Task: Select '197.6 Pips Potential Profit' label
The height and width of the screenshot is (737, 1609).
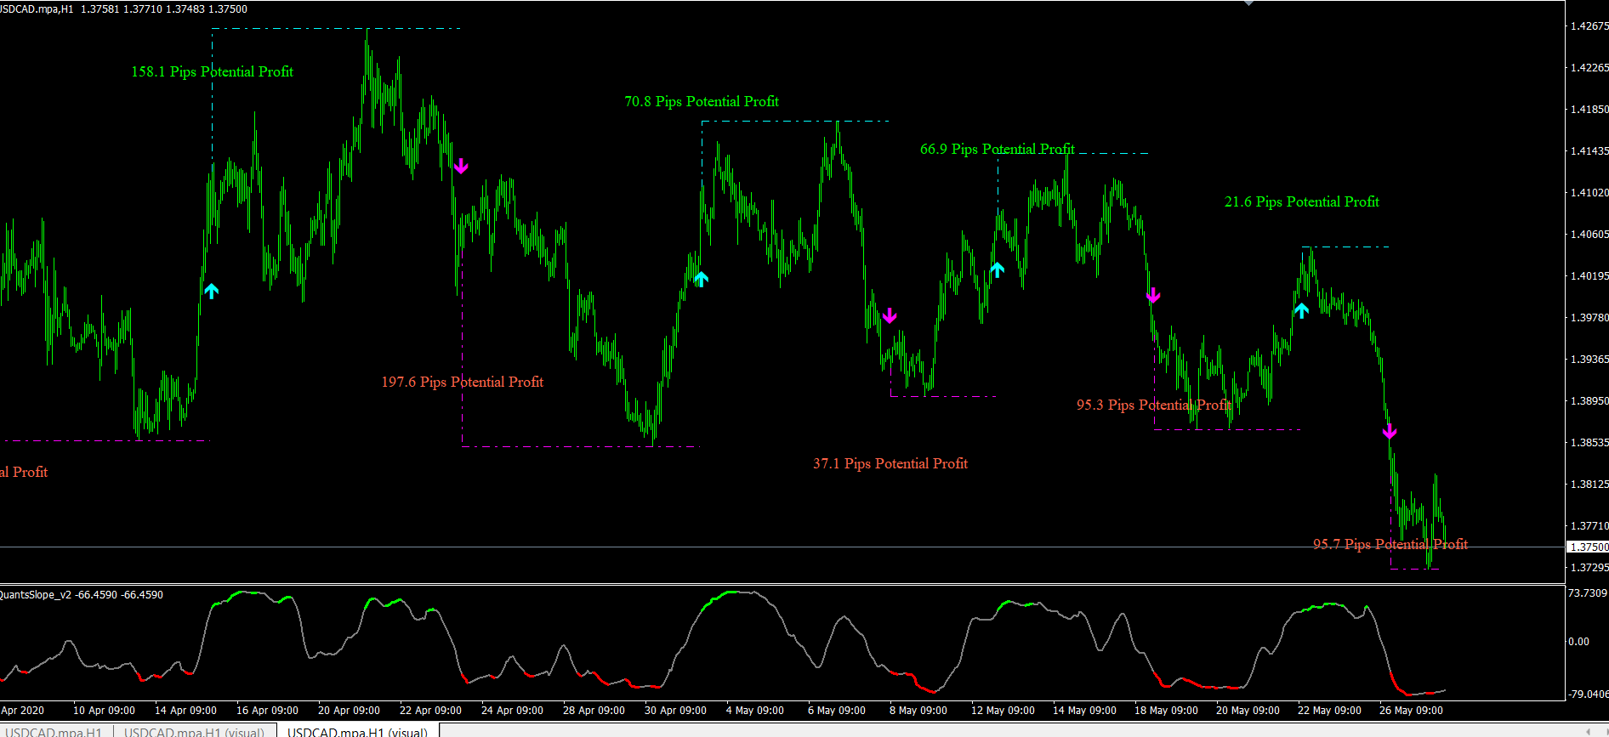Action: pyautogui.click(x=463, y=382)
